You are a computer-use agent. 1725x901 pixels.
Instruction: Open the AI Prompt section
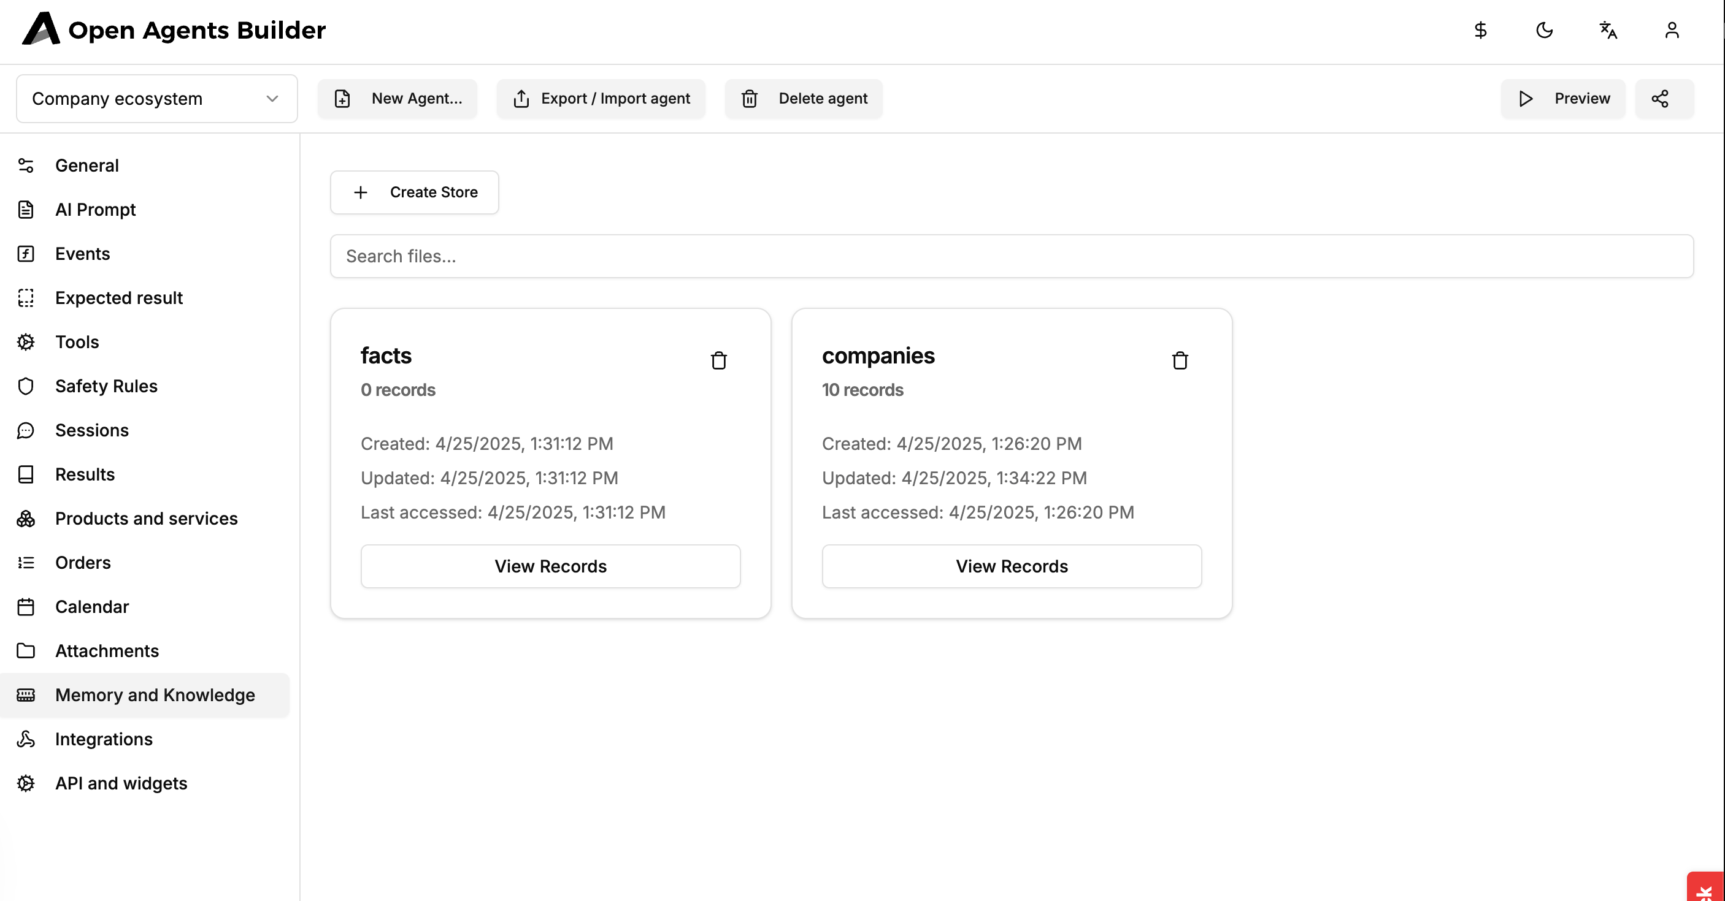(x=145, y=210)
